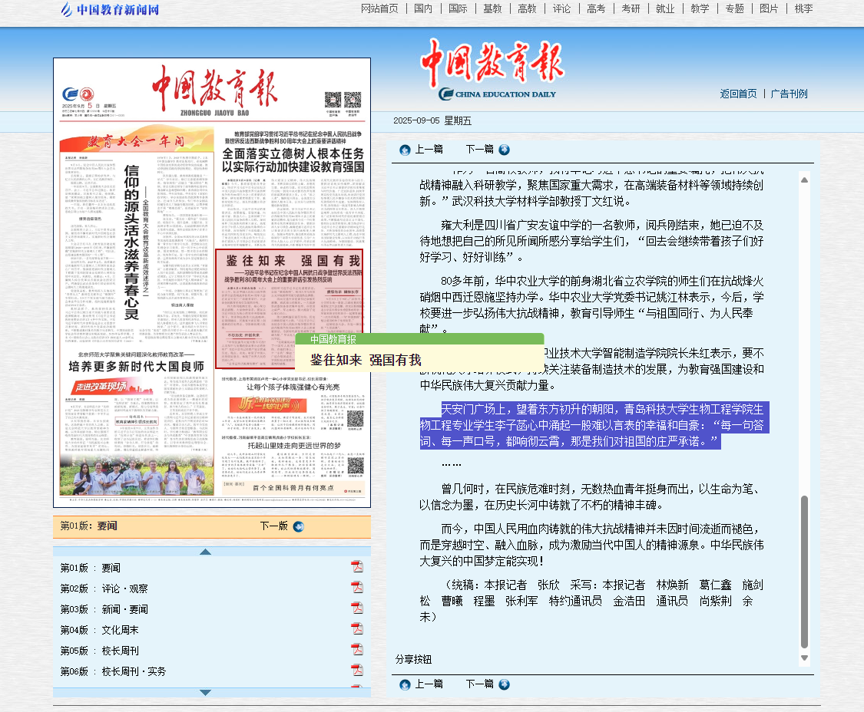The width and height of the screenshot is (864, 712).
Task: Click the 下一版 next page arrow icon
Action: (299, 526)
